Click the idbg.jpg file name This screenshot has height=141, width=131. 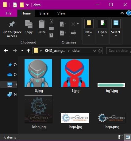point(39,127)
